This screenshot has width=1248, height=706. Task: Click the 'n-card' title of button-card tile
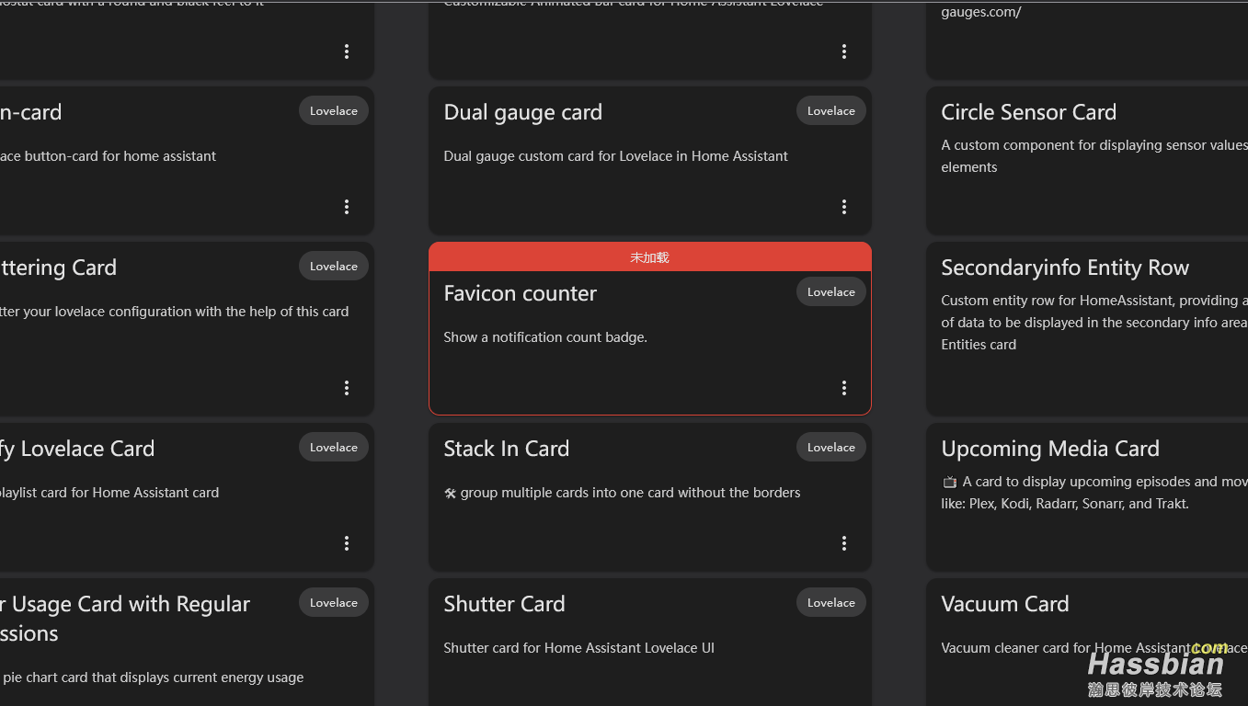coord(31,112)
